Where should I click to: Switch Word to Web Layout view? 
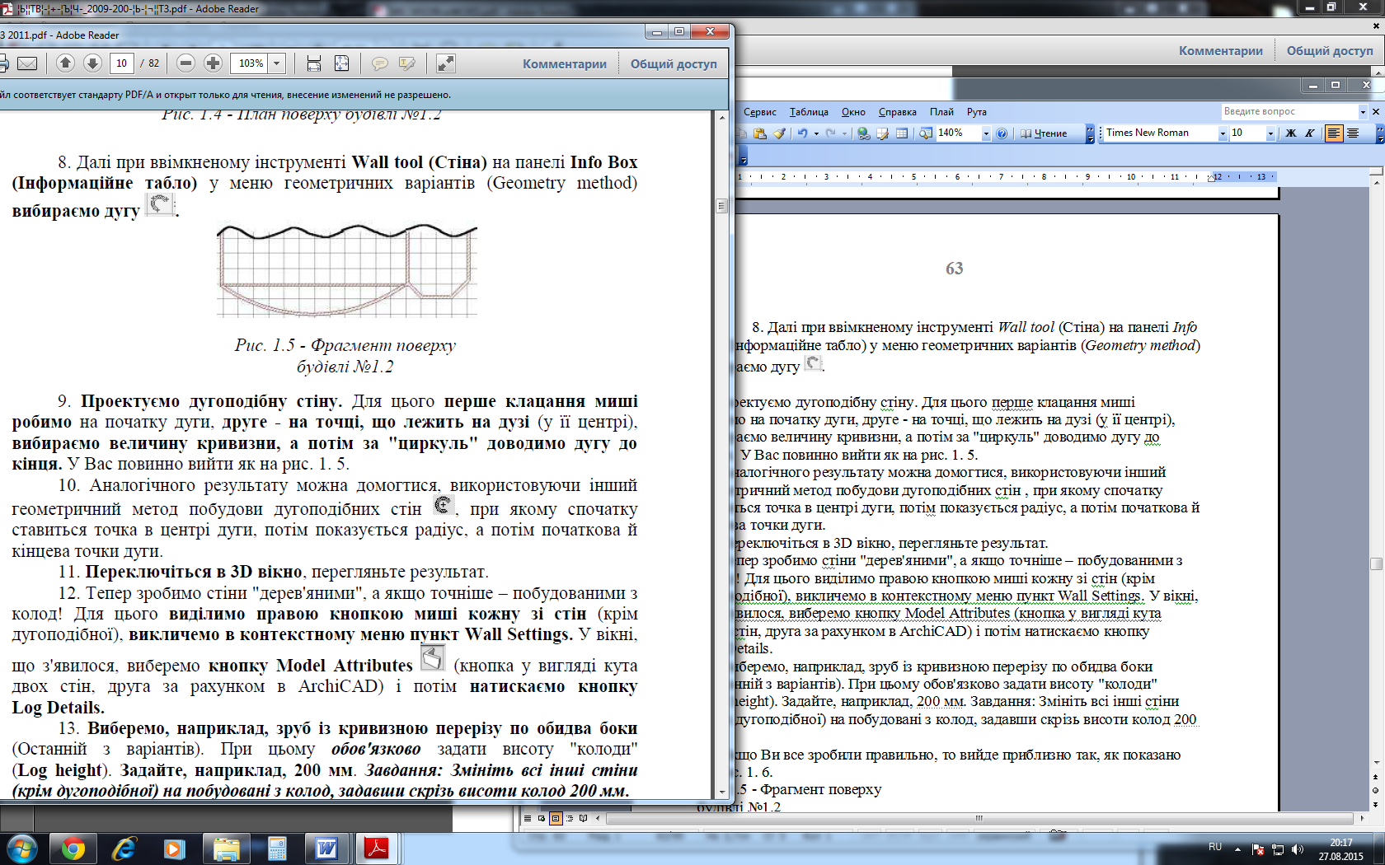[x=542, y=818]
